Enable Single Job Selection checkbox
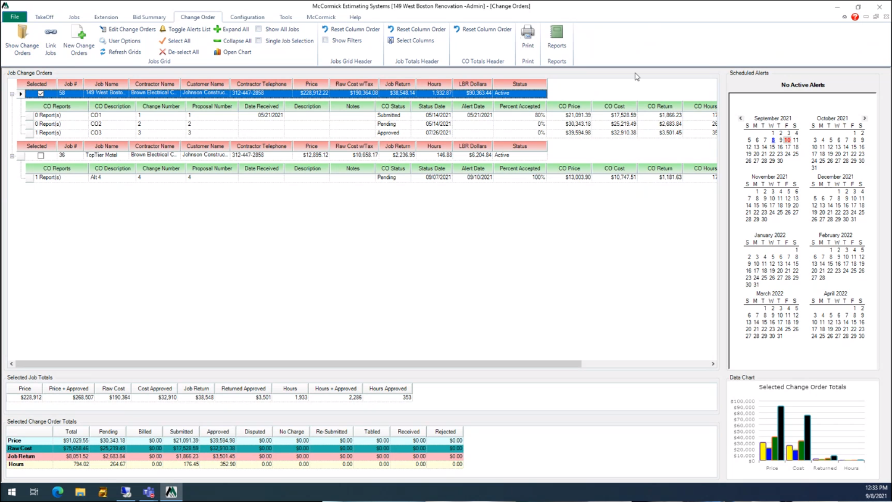The width and height of the screenshot is (892, 502). 259,41
